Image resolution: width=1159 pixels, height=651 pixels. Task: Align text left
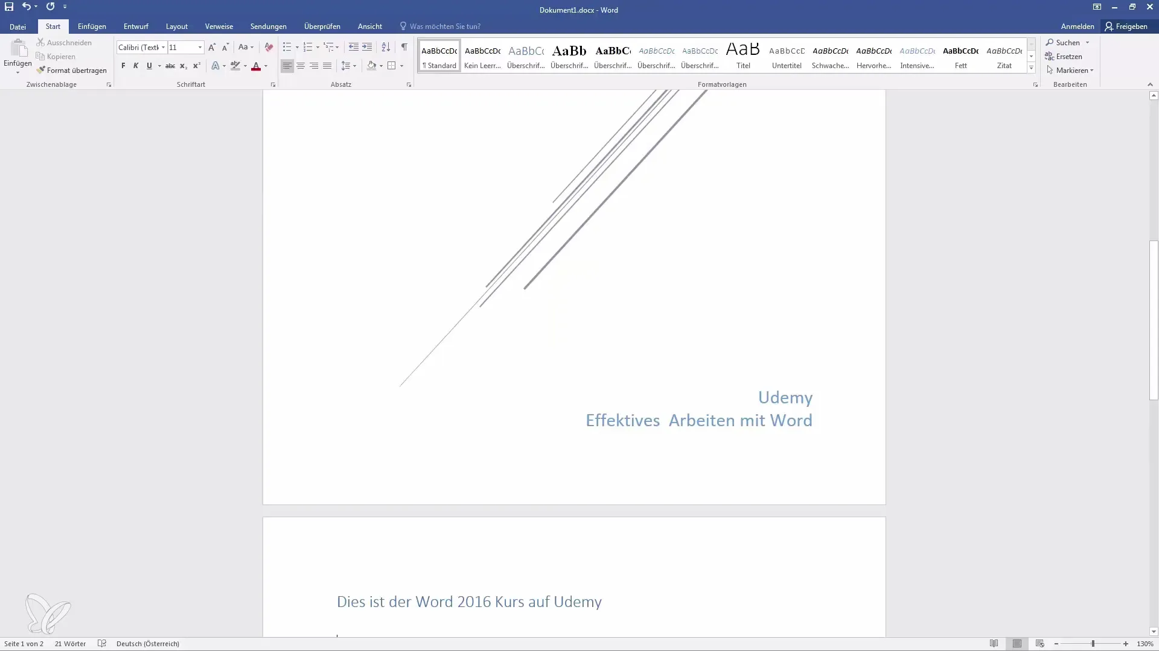click(287, 66)
